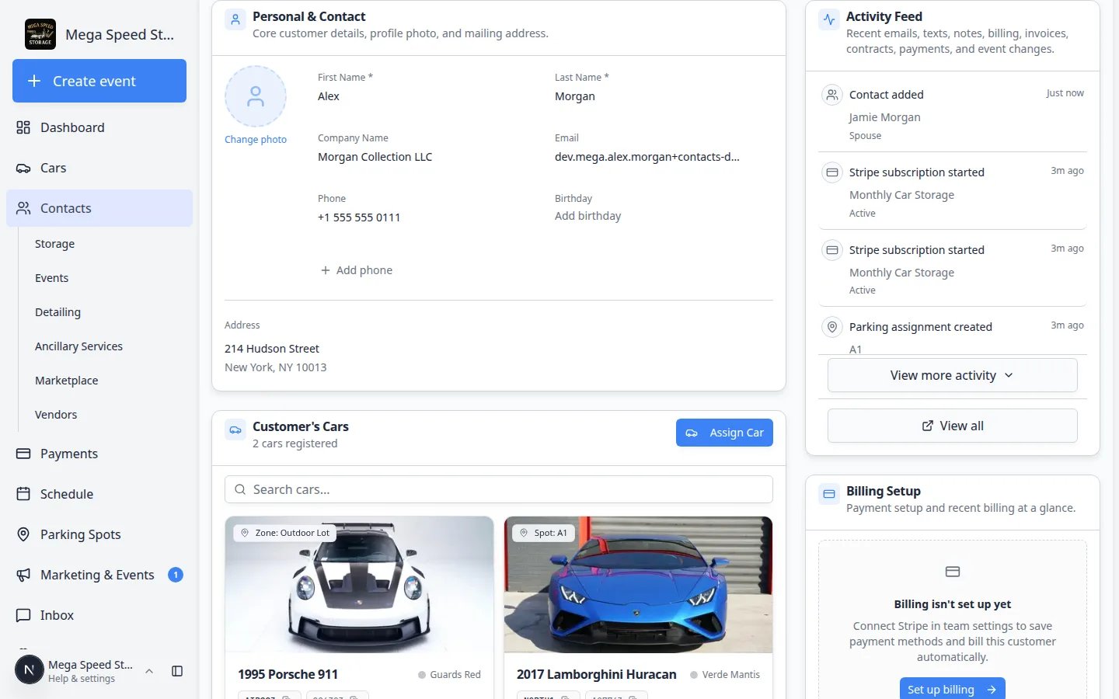1119x699 pixels.
Task: Click the Parking assignment created pin icon
Action: click(832, 327)
